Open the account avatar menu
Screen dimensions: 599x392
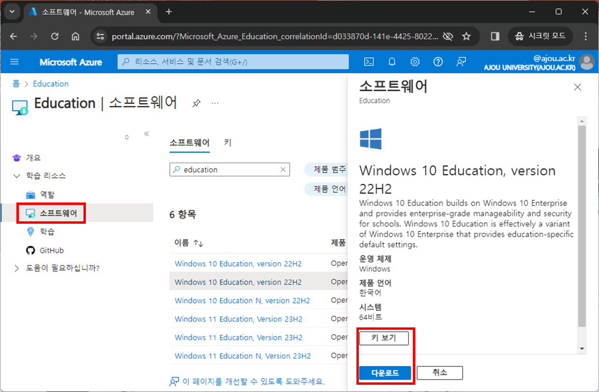coord(587,62)
